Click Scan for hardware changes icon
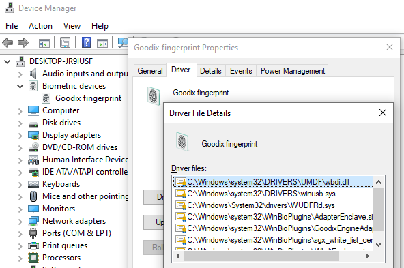The width and height of the screenshot is (404, 268). click(123, 42)
